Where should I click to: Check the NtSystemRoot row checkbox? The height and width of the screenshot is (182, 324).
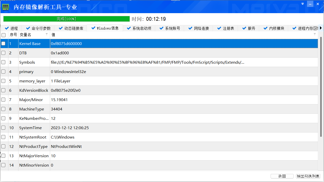click(3, 137)
